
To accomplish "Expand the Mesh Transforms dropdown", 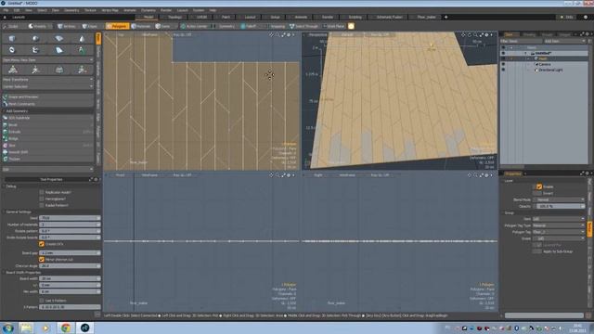I will click(47, 80).
